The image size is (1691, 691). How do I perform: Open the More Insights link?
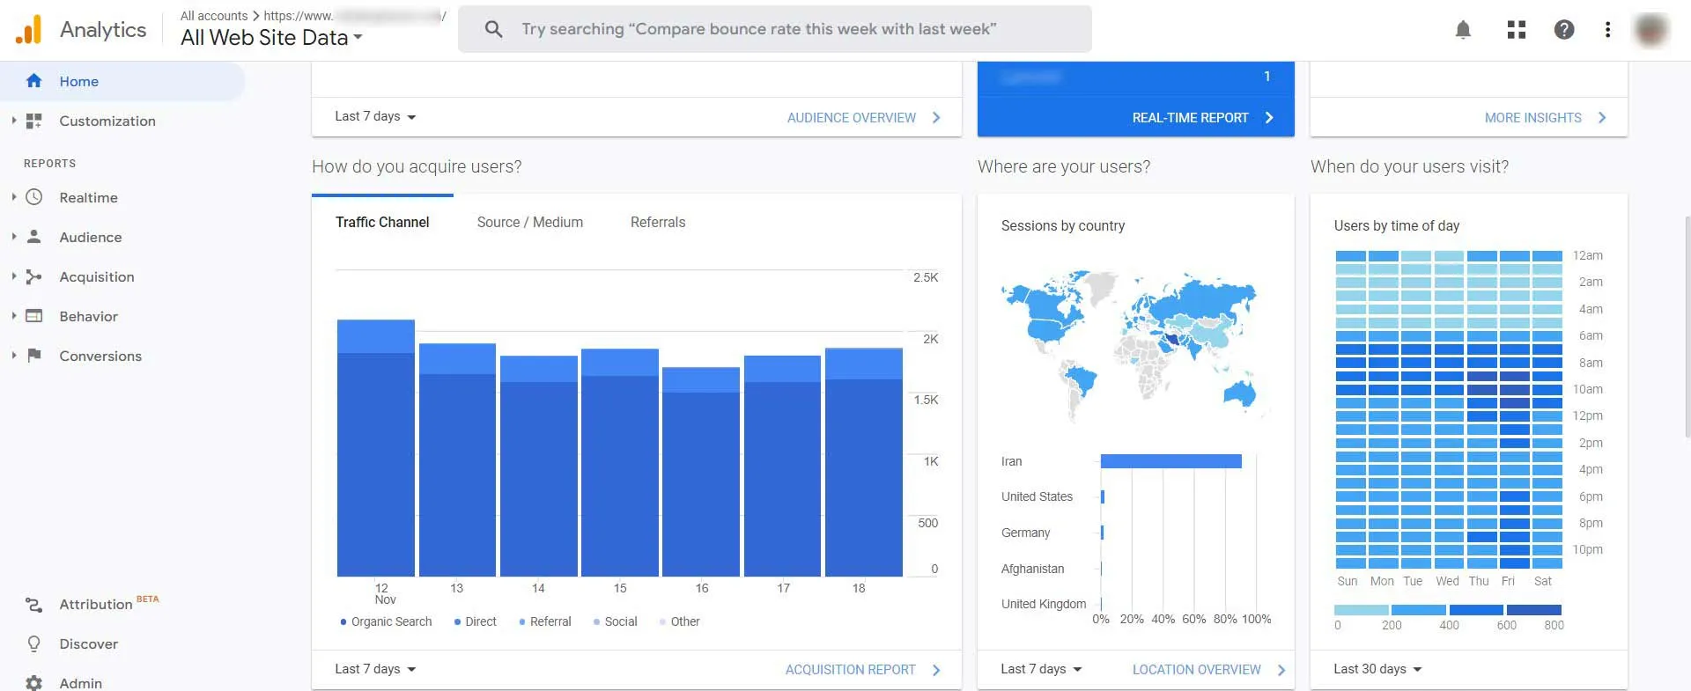(1546, 117)
